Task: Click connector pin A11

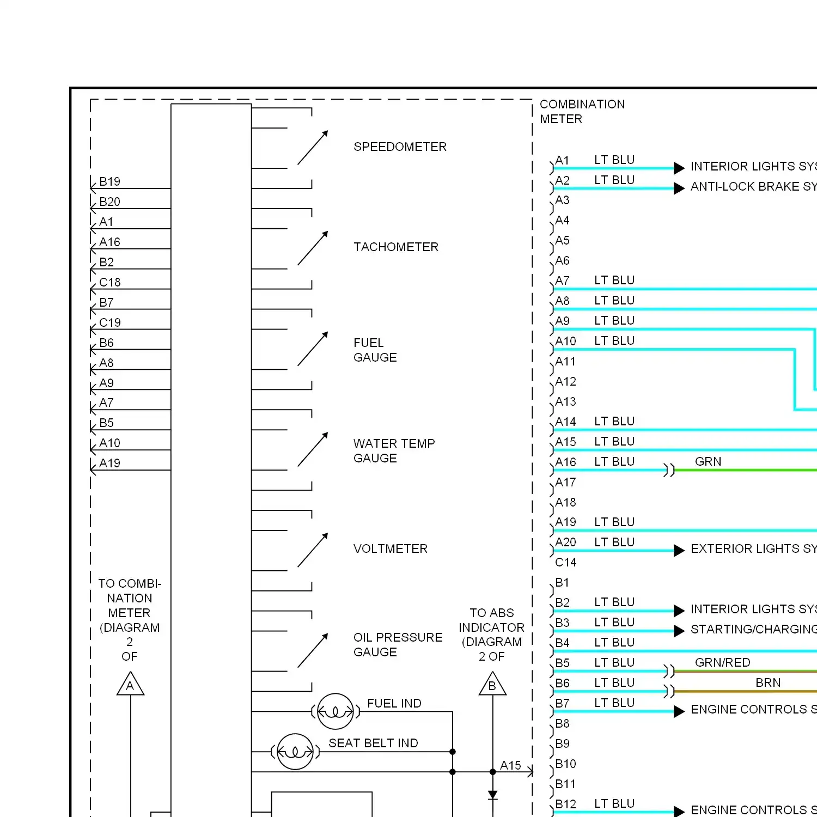Action: [x=565, y=362]
